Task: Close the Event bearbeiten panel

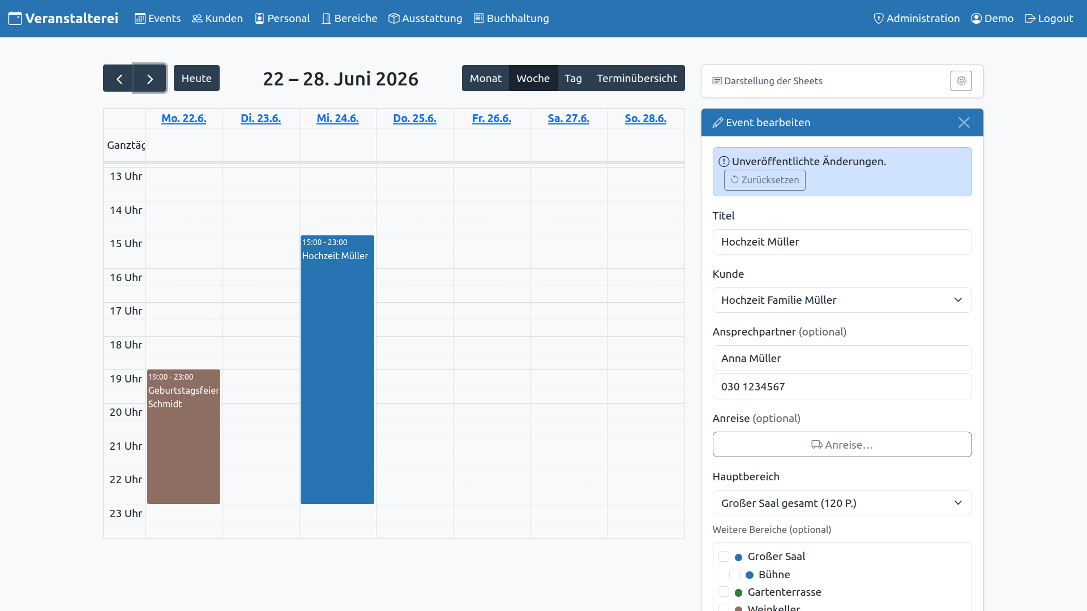Action: 964,123
